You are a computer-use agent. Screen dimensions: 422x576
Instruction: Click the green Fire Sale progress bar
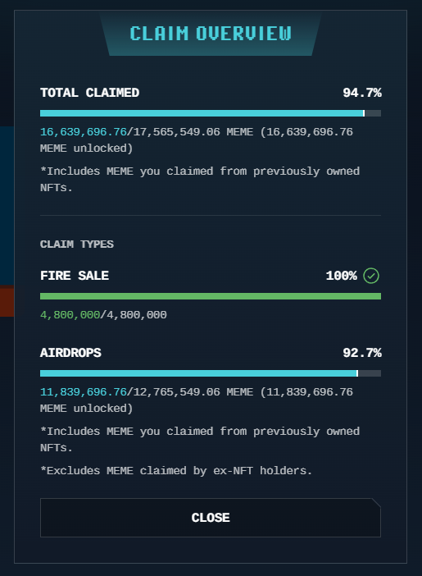click(x=211, y=296)
